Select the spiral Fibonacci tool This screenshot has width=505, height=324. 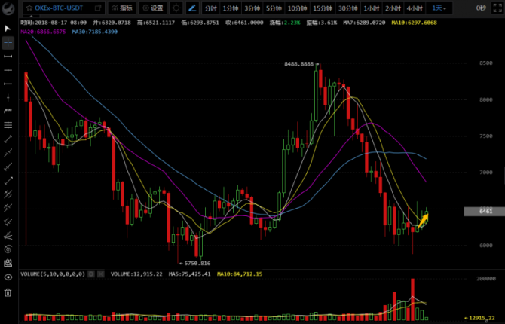pos(8,249)
